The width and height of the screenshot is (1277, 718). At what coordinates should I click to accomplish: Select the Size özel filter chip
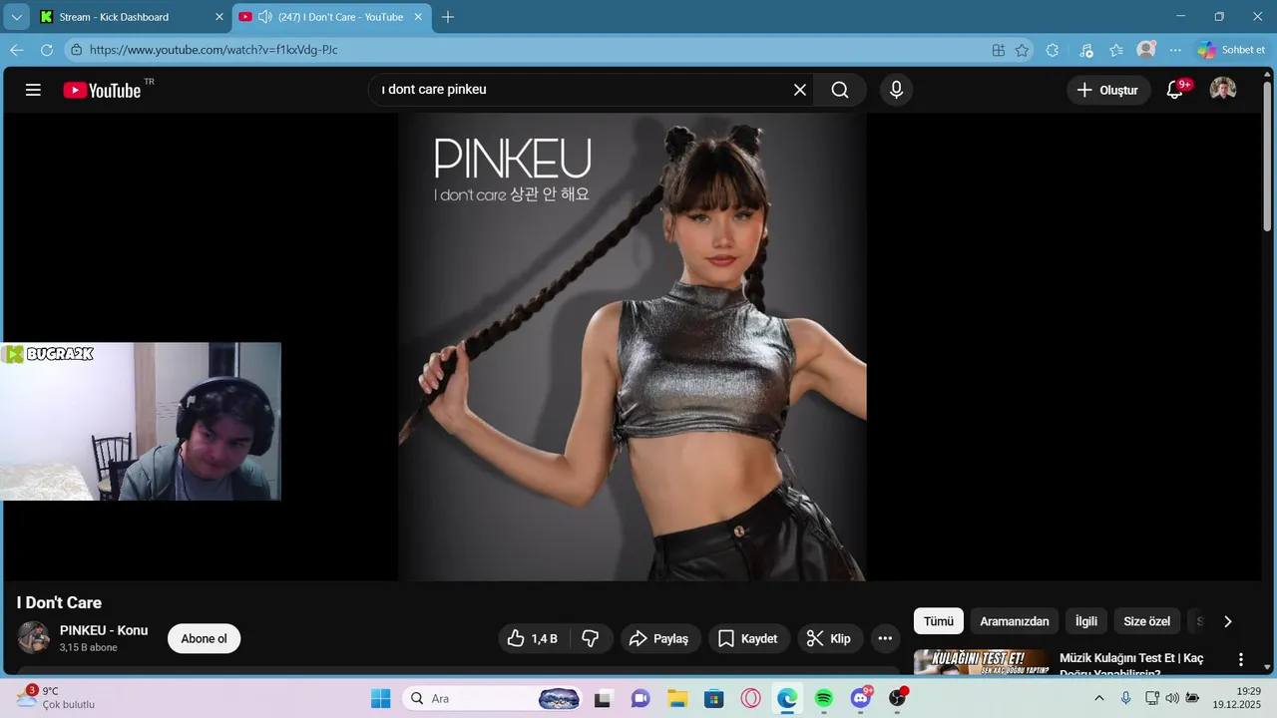(1147, 621)
